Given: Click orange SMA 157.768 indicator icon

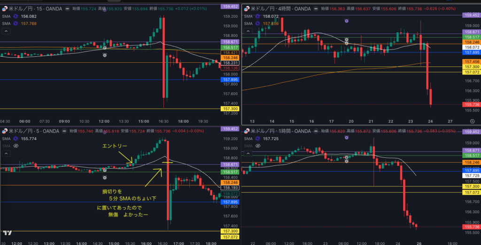Looking at the screenshot, I should (x=15, y=23).
